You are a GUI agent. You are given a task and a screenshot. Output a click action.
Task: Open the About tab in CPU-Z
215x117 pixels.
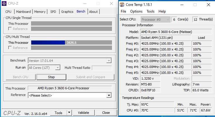[x=93, y=12]
